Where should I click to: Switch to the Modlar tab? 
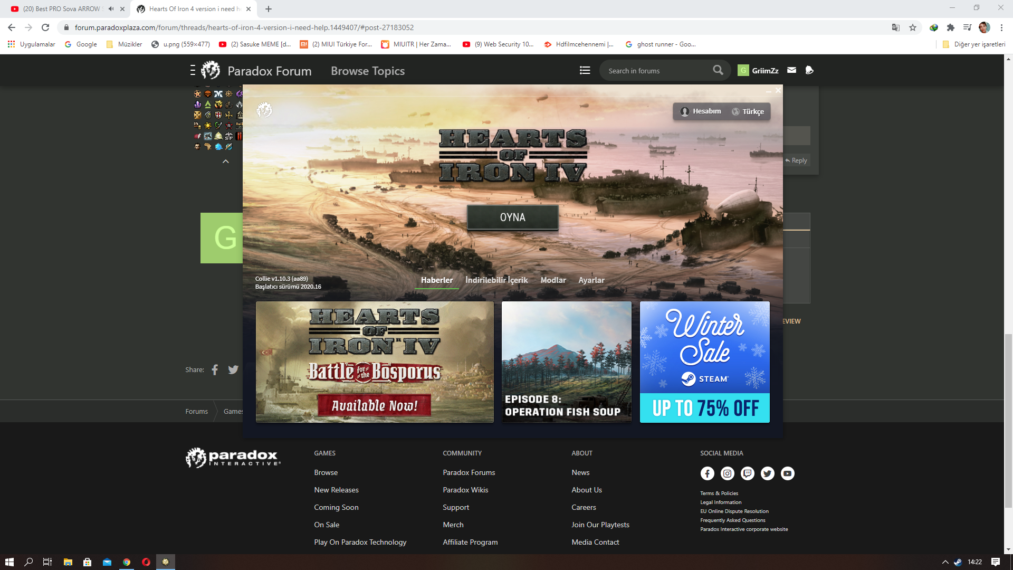(553, 280)
